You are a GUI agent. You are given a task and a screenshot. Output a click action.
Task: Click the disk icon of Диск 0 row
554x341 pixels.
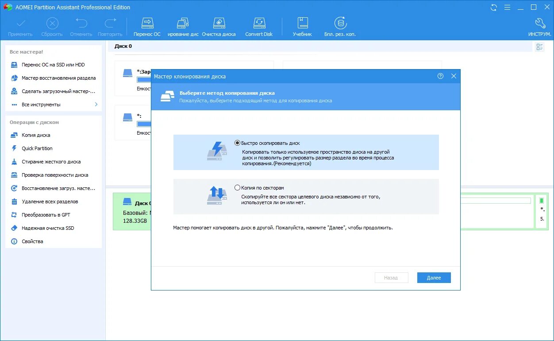pos(127,201)
